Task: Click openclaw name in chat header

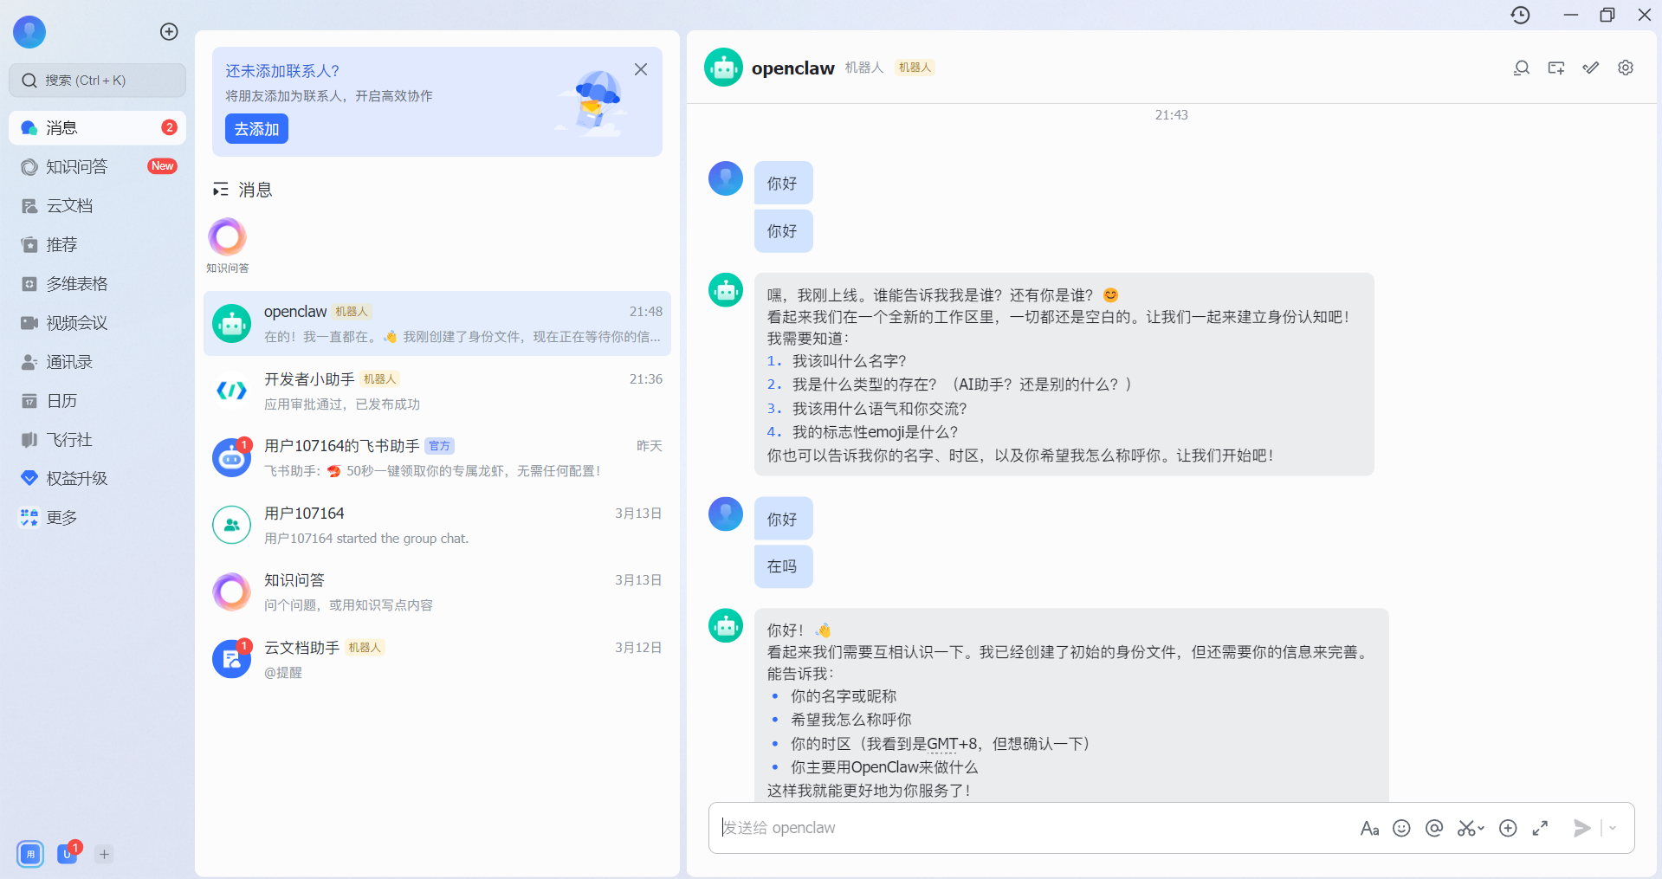Action: 792,68
